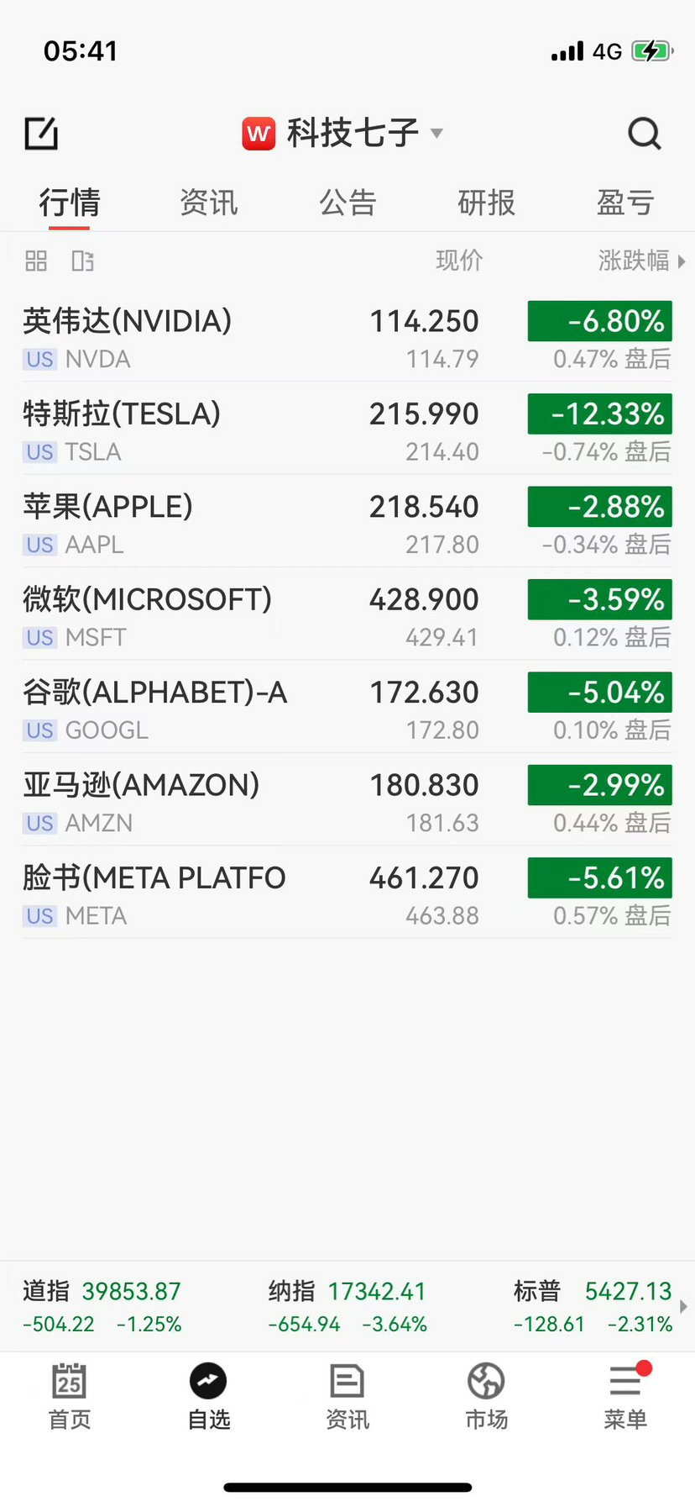The height and width of the screenshot is (1507, 695).
Task: Toggle NVIDIA's -6.80% change badge
Action: pyautogui.click(x=600, y=321)
